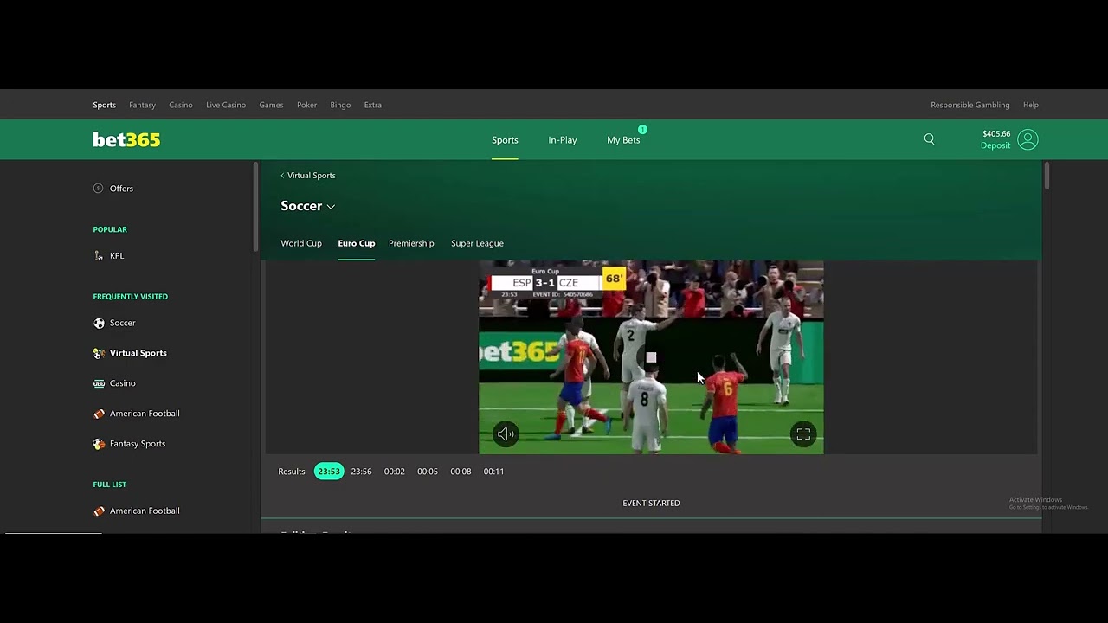Open My Bets
1108x623 pixels.
623,140
